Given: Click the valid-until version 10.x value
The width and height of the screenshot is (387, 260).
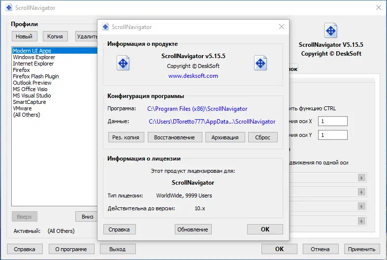Looking at the screenshot, I should (200, 208).
